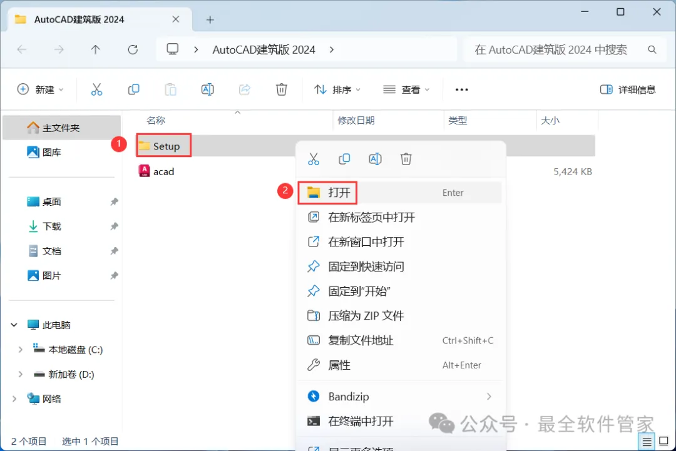
Task: Expand 本地磁盘 (C:) in the tree
Action: (x=20, y=350)
